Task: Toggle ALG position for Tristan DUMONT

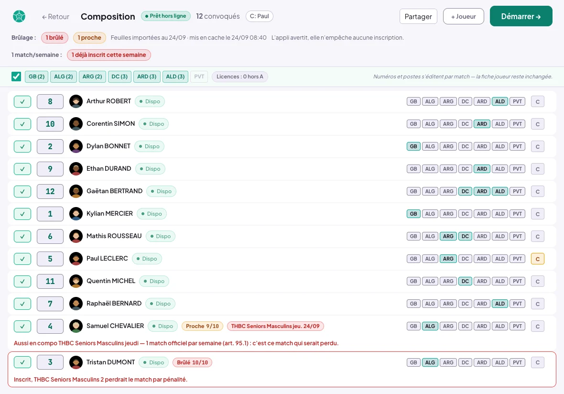Action: [430, 362]
